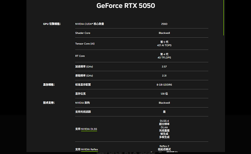Viewport: 251px width, 154px height.
Task: Select the '超分辨率' value text
Action: (x=164, y=124)
